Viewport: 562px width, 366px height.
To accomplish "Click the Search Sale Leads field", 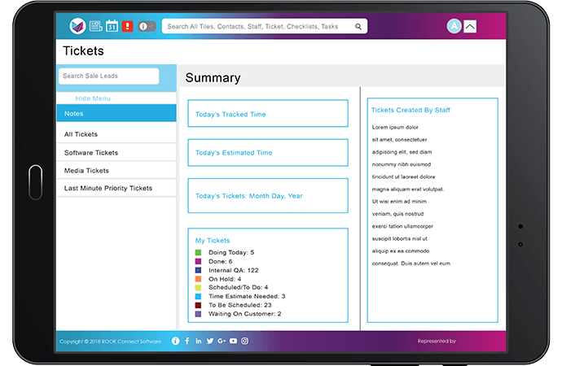I will (x=109, y=76).
